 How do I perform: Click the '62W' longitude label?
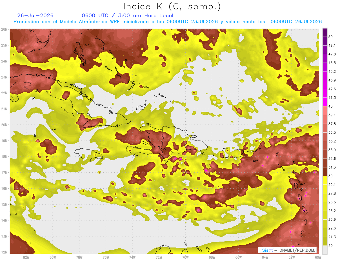click(x=292, y=258)
